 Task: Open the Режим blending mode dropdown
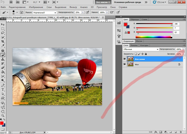click(x=45, y=12)
